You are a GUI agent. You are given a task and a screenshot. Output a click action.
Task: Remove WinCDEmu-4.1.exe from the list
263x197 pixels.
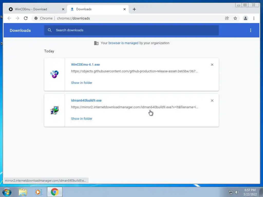212,65
